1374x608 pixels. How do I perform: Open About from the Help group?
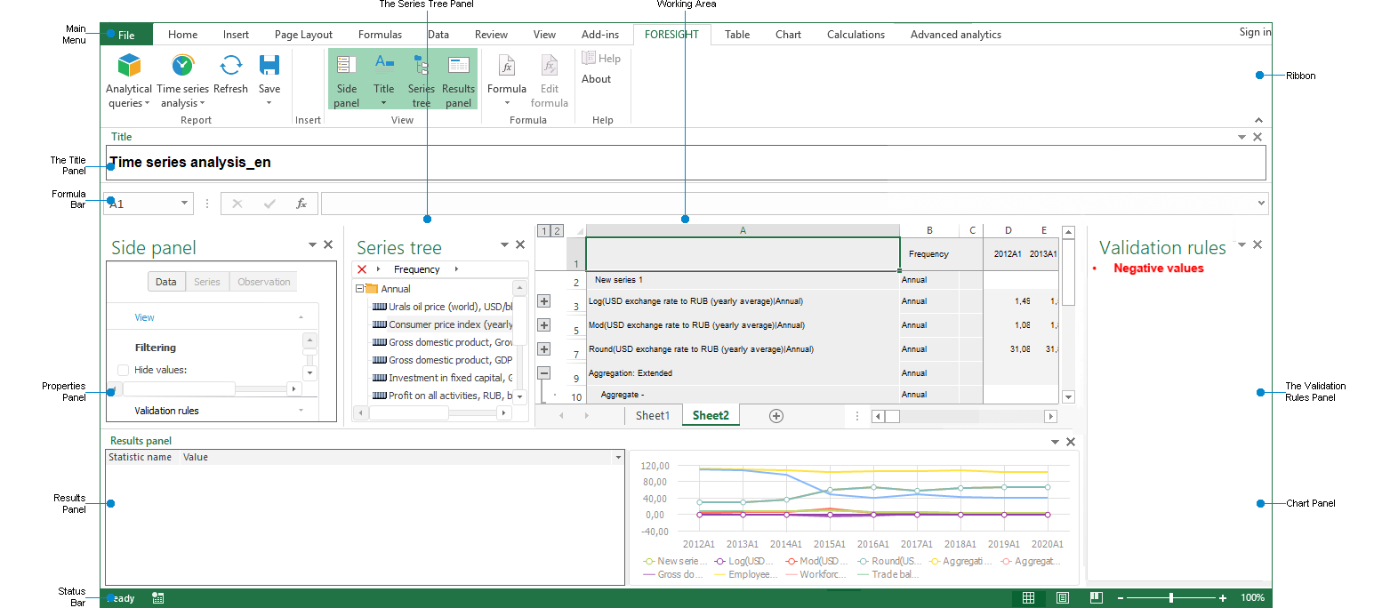tap(598, 78)
